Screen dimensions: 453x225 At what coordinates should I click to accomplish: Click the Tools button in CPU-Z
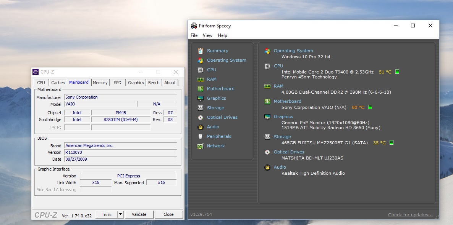point(107,214)
